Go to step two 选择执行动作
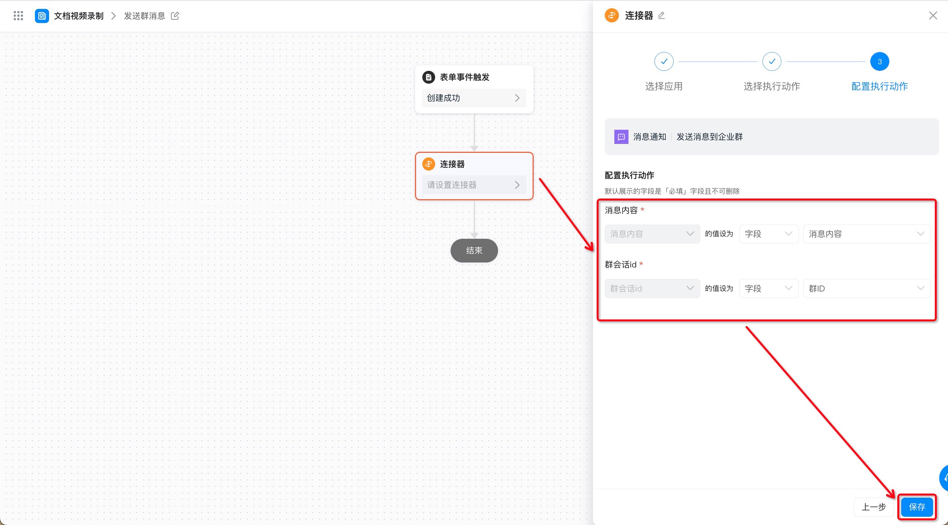The width and height of the screenshot is (948, 525). click(x=772, y=62)
